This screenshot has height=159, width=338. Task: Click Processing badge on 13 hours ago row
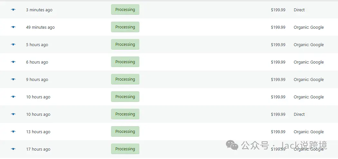(125, 132)
